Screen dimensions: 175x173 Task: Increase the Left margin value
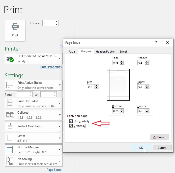tap(96, 86)
